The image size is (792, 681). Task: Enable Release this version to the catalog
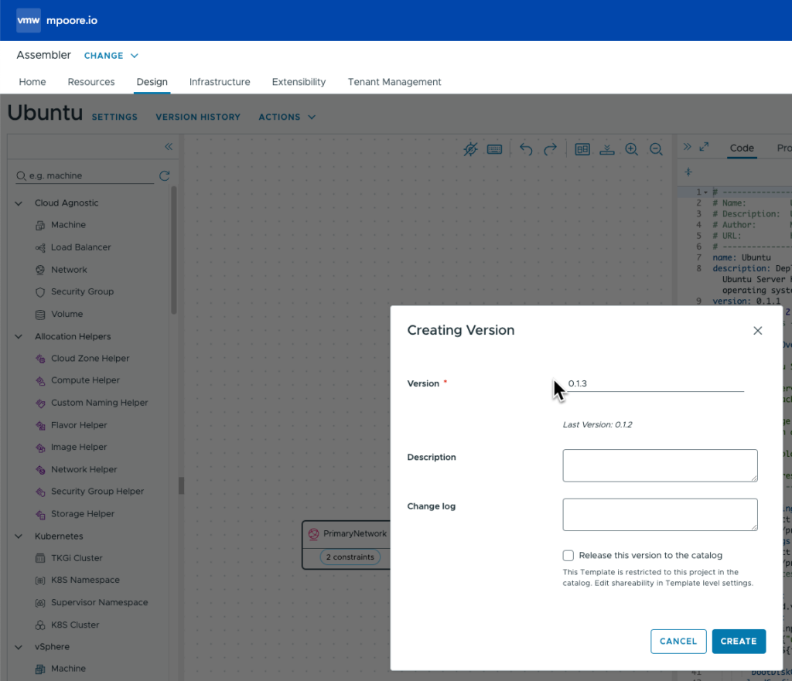click(x=568, y=555)
